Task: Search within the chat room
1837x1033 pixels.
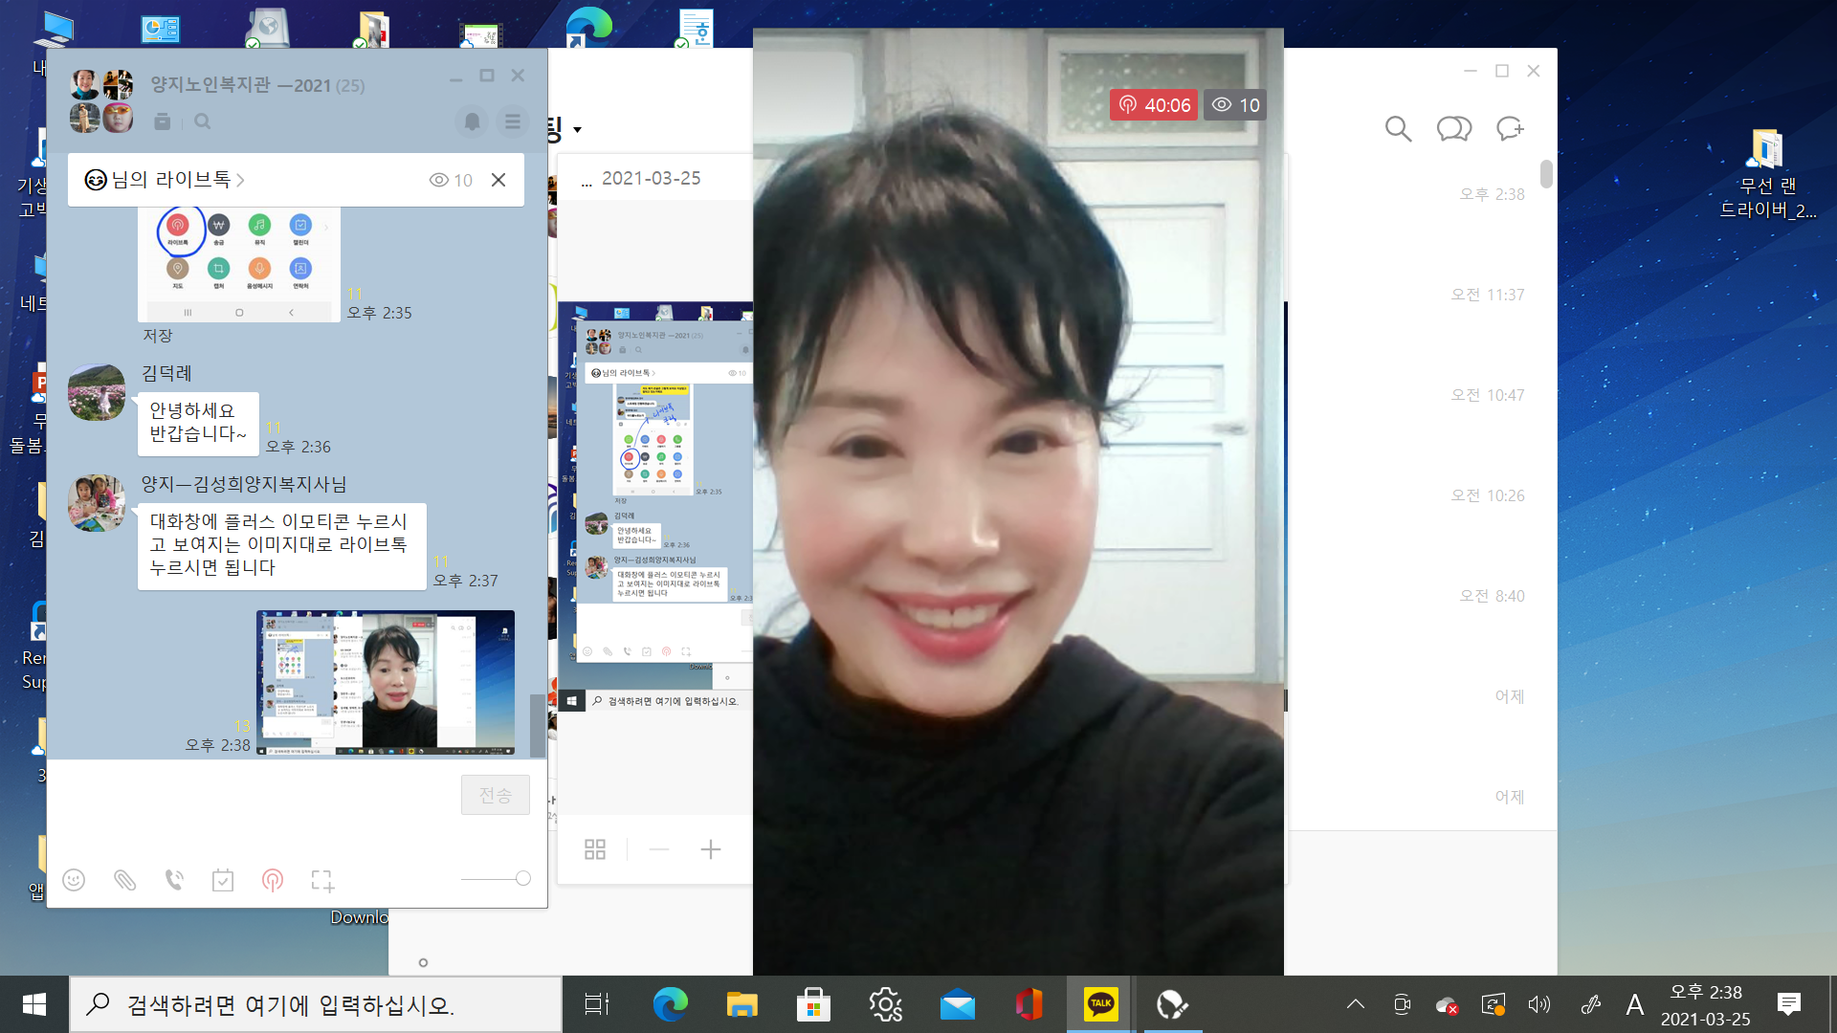Action: click(x=202, y=121)
